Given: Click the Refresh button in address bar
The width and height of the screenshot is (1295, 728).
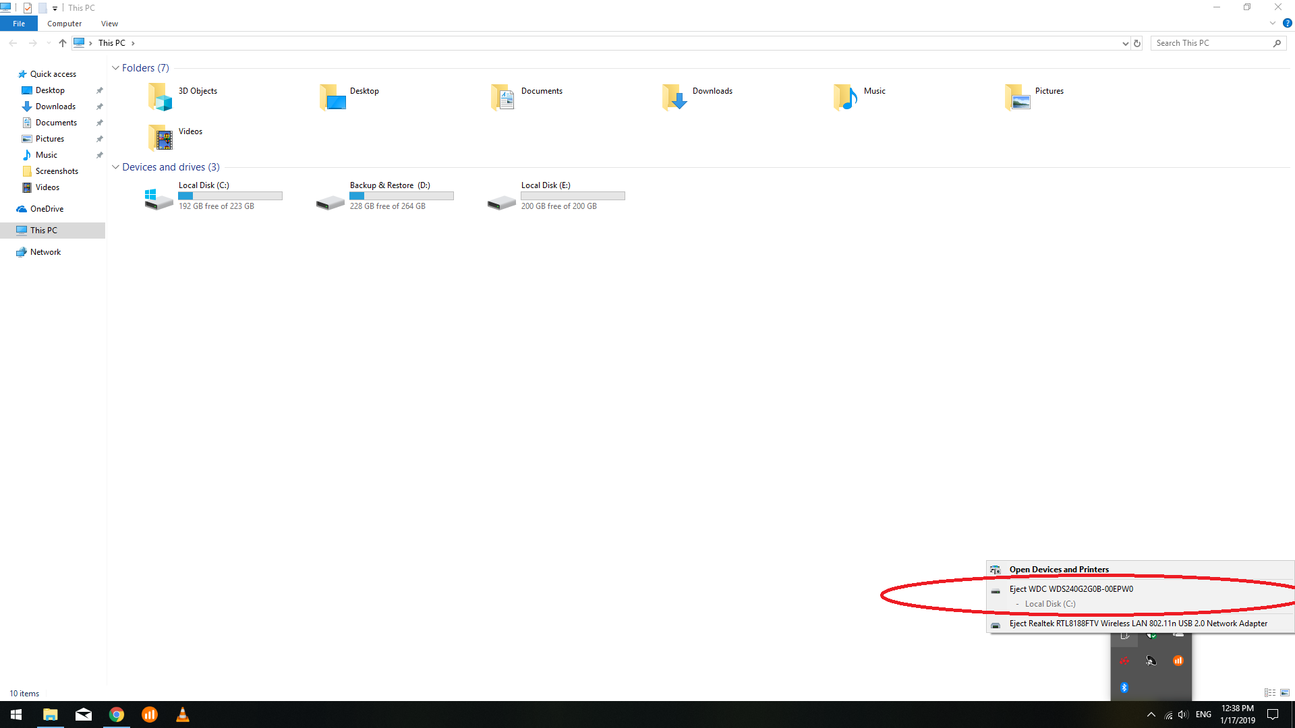Looking at the screenshot, I should point(1137,43).
